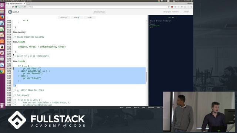Open Files manager in launcher
Viewport: 237px width, 133px height.
[2, 11]
